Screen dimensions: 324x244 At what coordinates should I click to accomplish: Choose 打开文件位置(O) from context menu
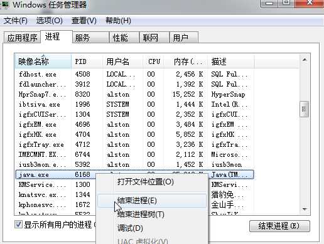tap(152, 182)
